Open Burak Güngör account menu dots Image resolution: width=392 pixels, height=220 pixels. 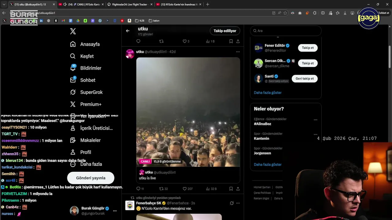tap(115, 211)
